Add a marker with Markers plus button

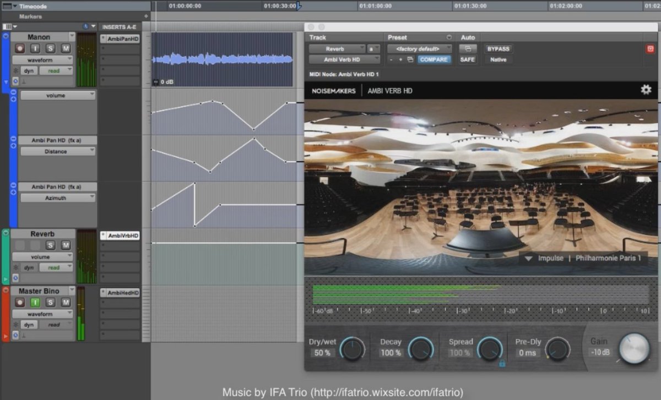pos(146,17)
